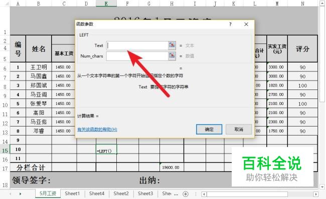The height and width of the screenshot is (199, 326).
Task: Click the score 100 in 郑国斌 row
Action: point(302,85)
